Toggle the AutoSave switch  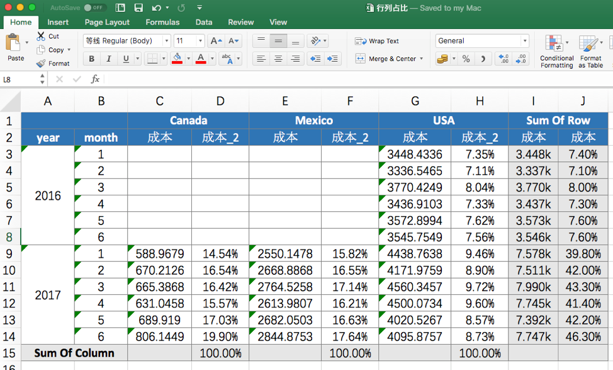(94, 8)
